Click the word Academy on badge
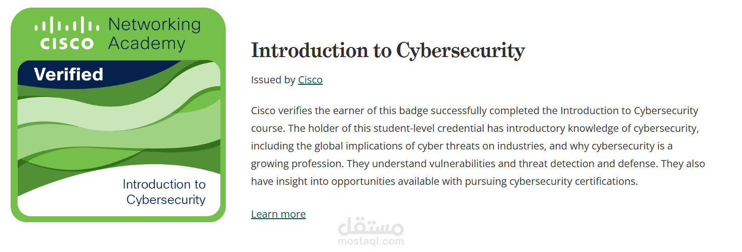The image size is (742, 252). click(x=147, y=43)
